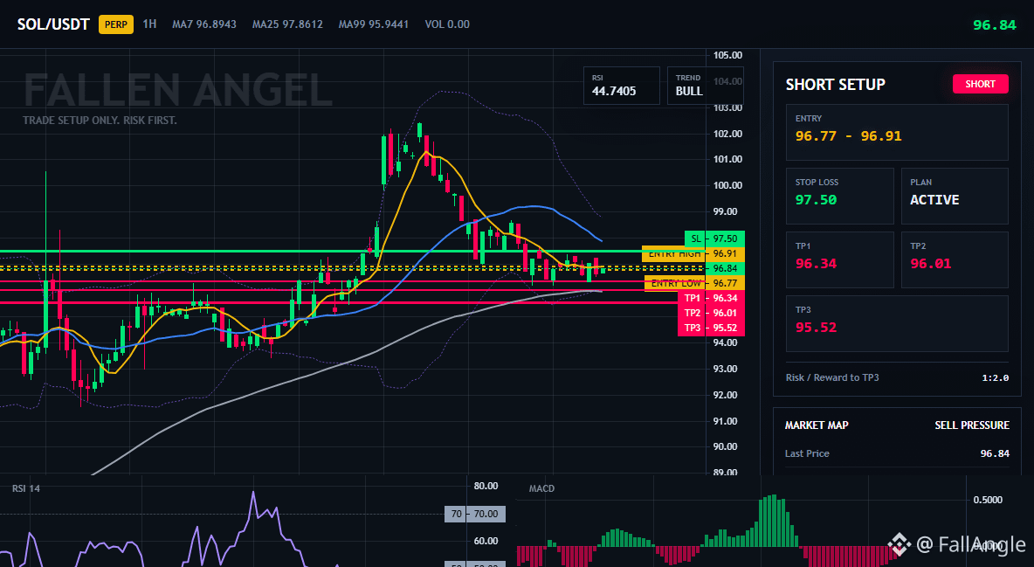Click the 70 70.00 RSI level tag

pyautogui.click(x=475, y=514)
